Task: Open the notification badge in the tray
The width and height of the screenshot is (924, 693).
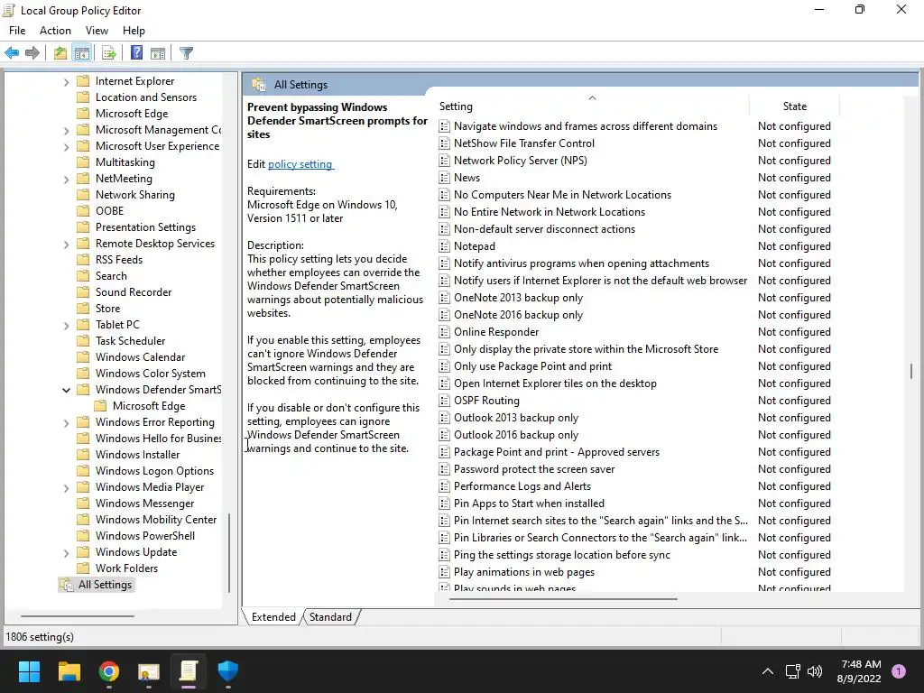Action: coord(899,671)
